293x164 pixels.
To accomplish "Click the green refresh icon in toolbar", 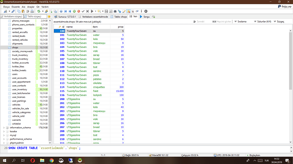I will point(39,11).
